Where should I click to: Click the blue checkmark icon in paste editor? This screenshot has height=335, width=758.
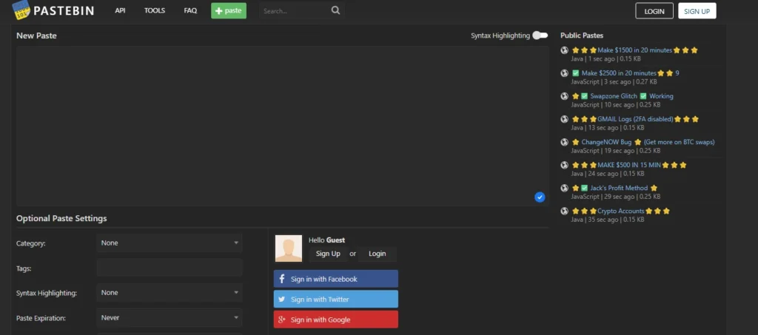pyautogui.click(x=540, y=197)
